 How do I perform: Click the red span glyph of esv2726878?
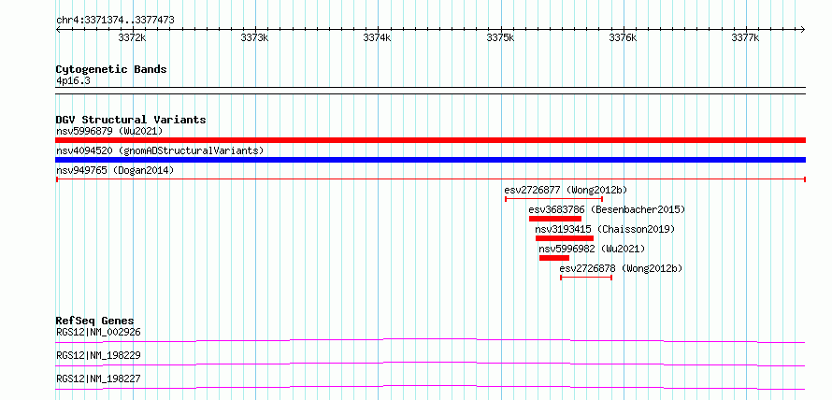point(586,278)
